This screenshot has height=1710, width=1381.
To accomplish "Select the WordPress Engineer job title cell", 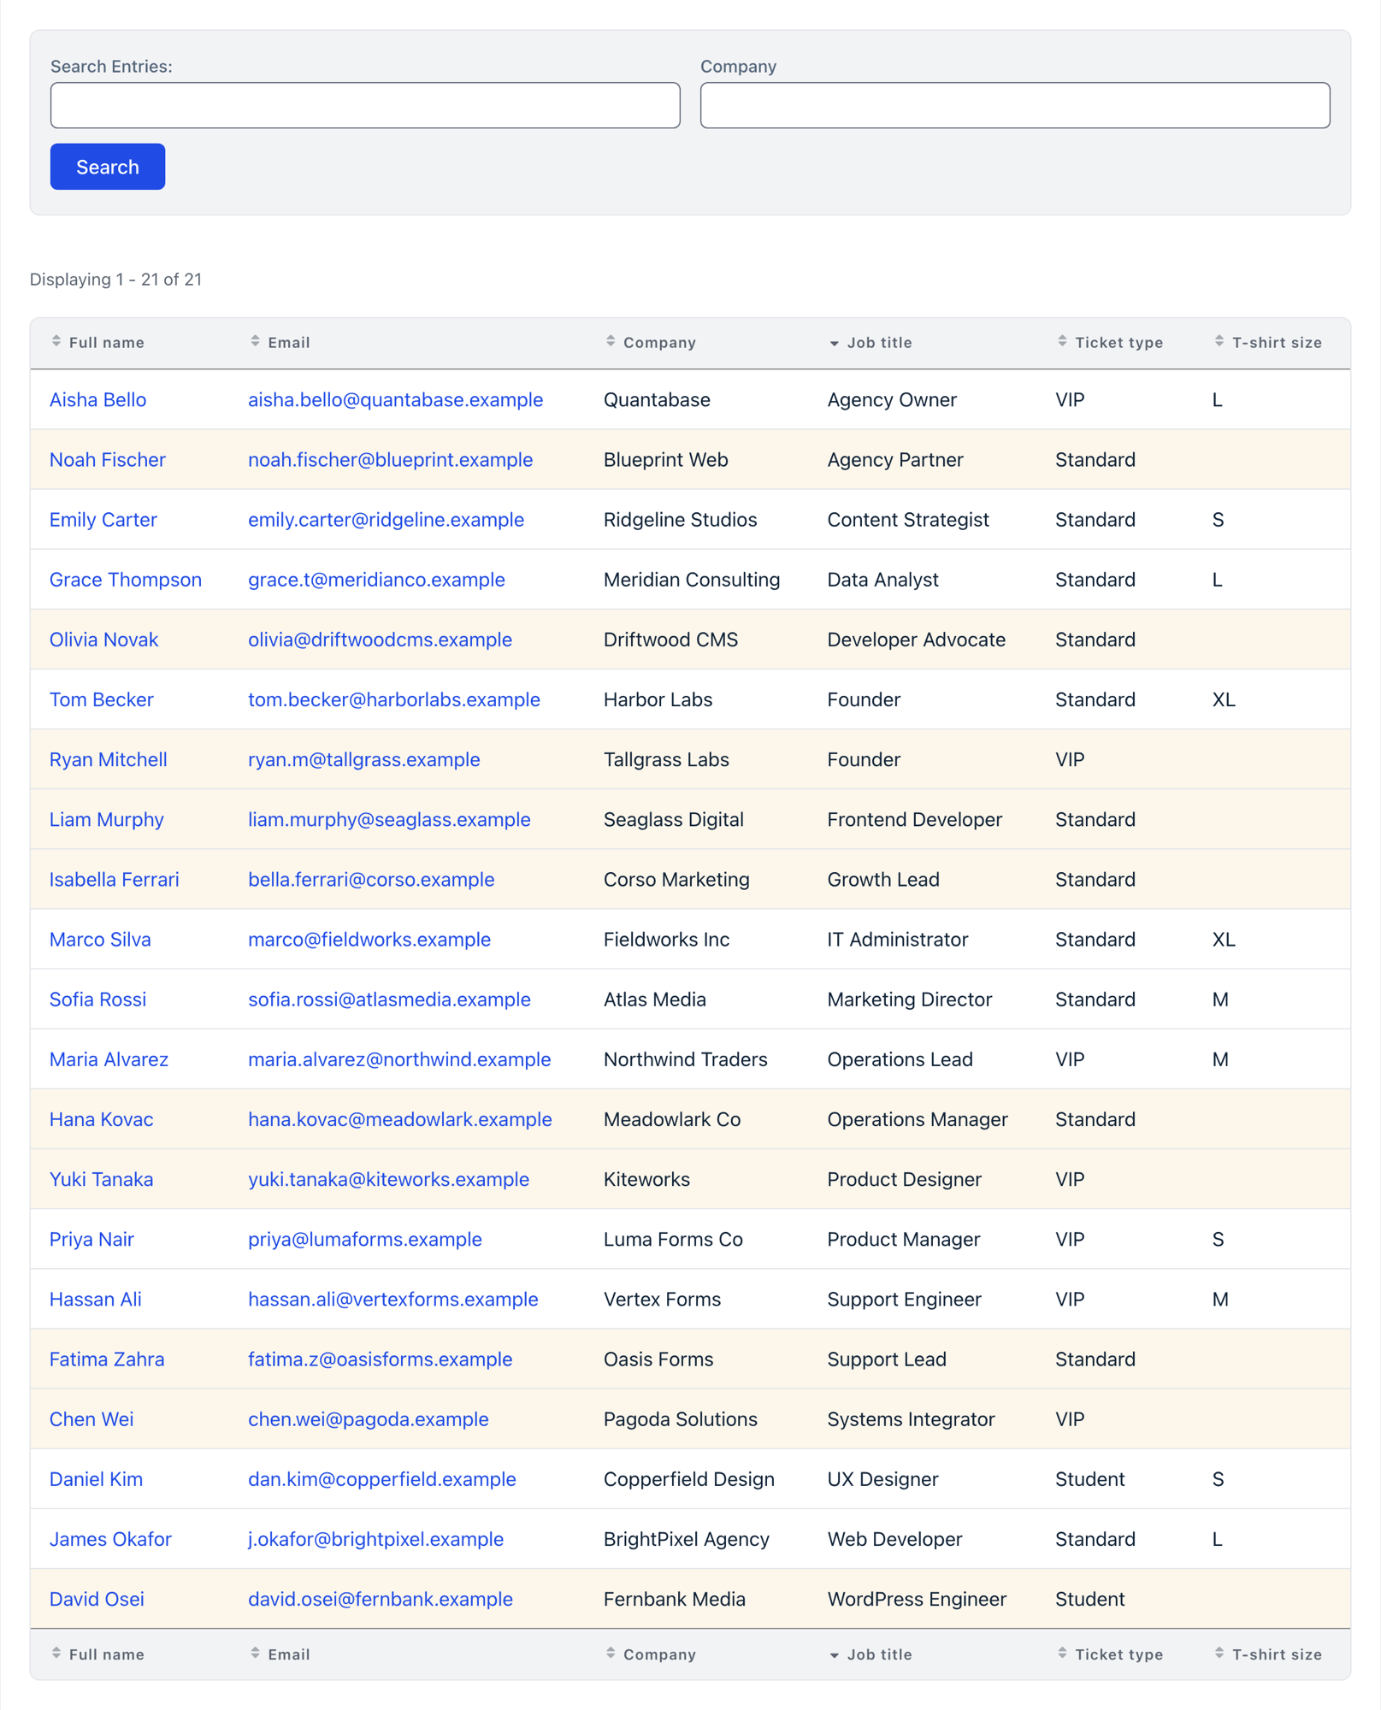I will pos(917,1599).
